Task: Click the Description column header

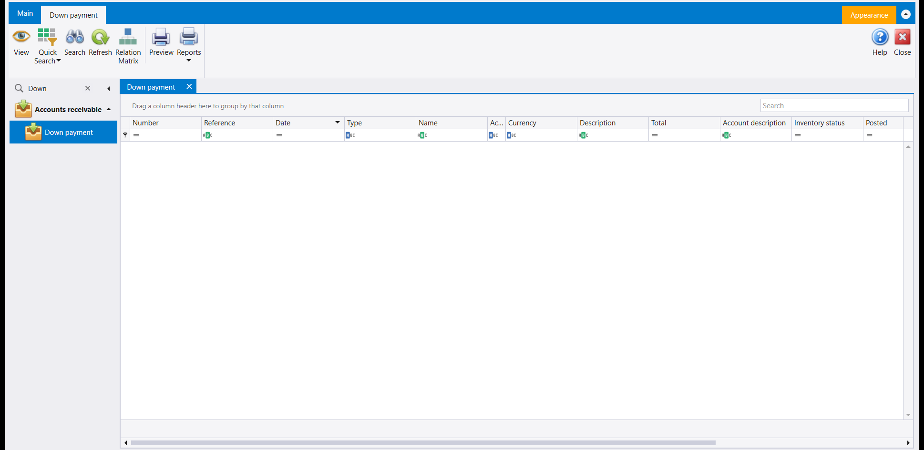Action: click(613, 123)
